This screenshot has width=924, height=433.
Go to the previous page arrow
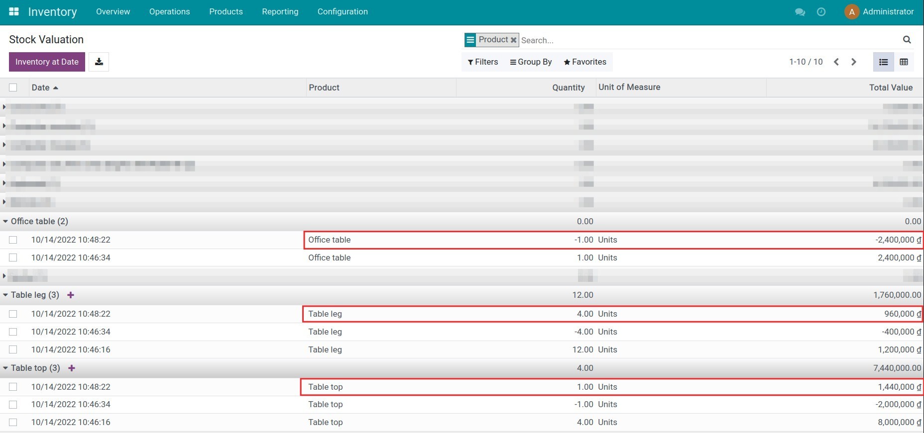(x=836, y=62)
